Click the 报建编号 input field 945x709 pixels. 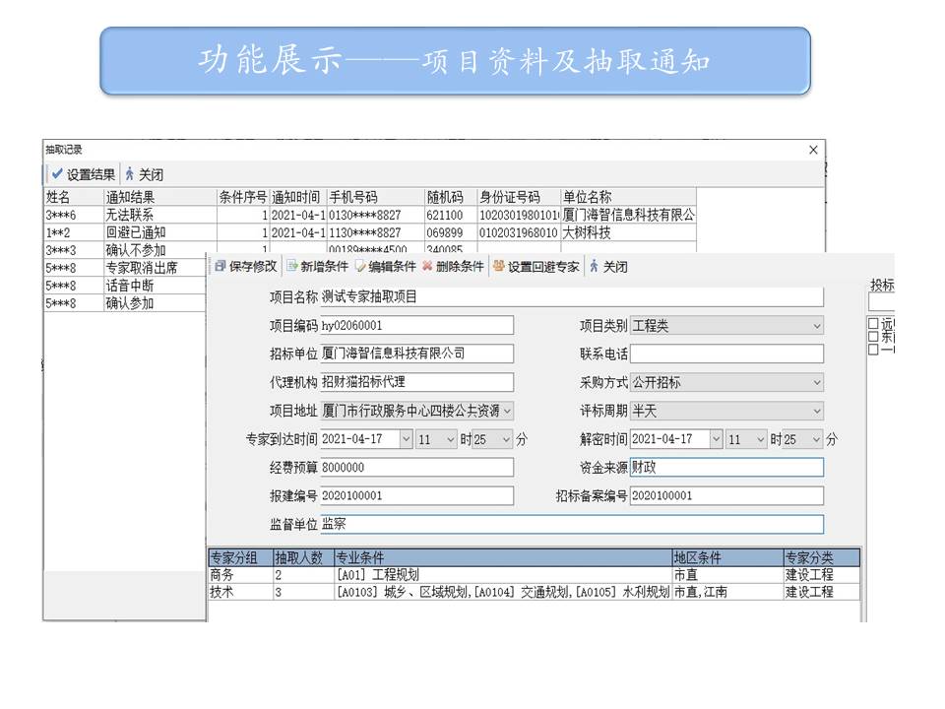click(x=417, y=495)
